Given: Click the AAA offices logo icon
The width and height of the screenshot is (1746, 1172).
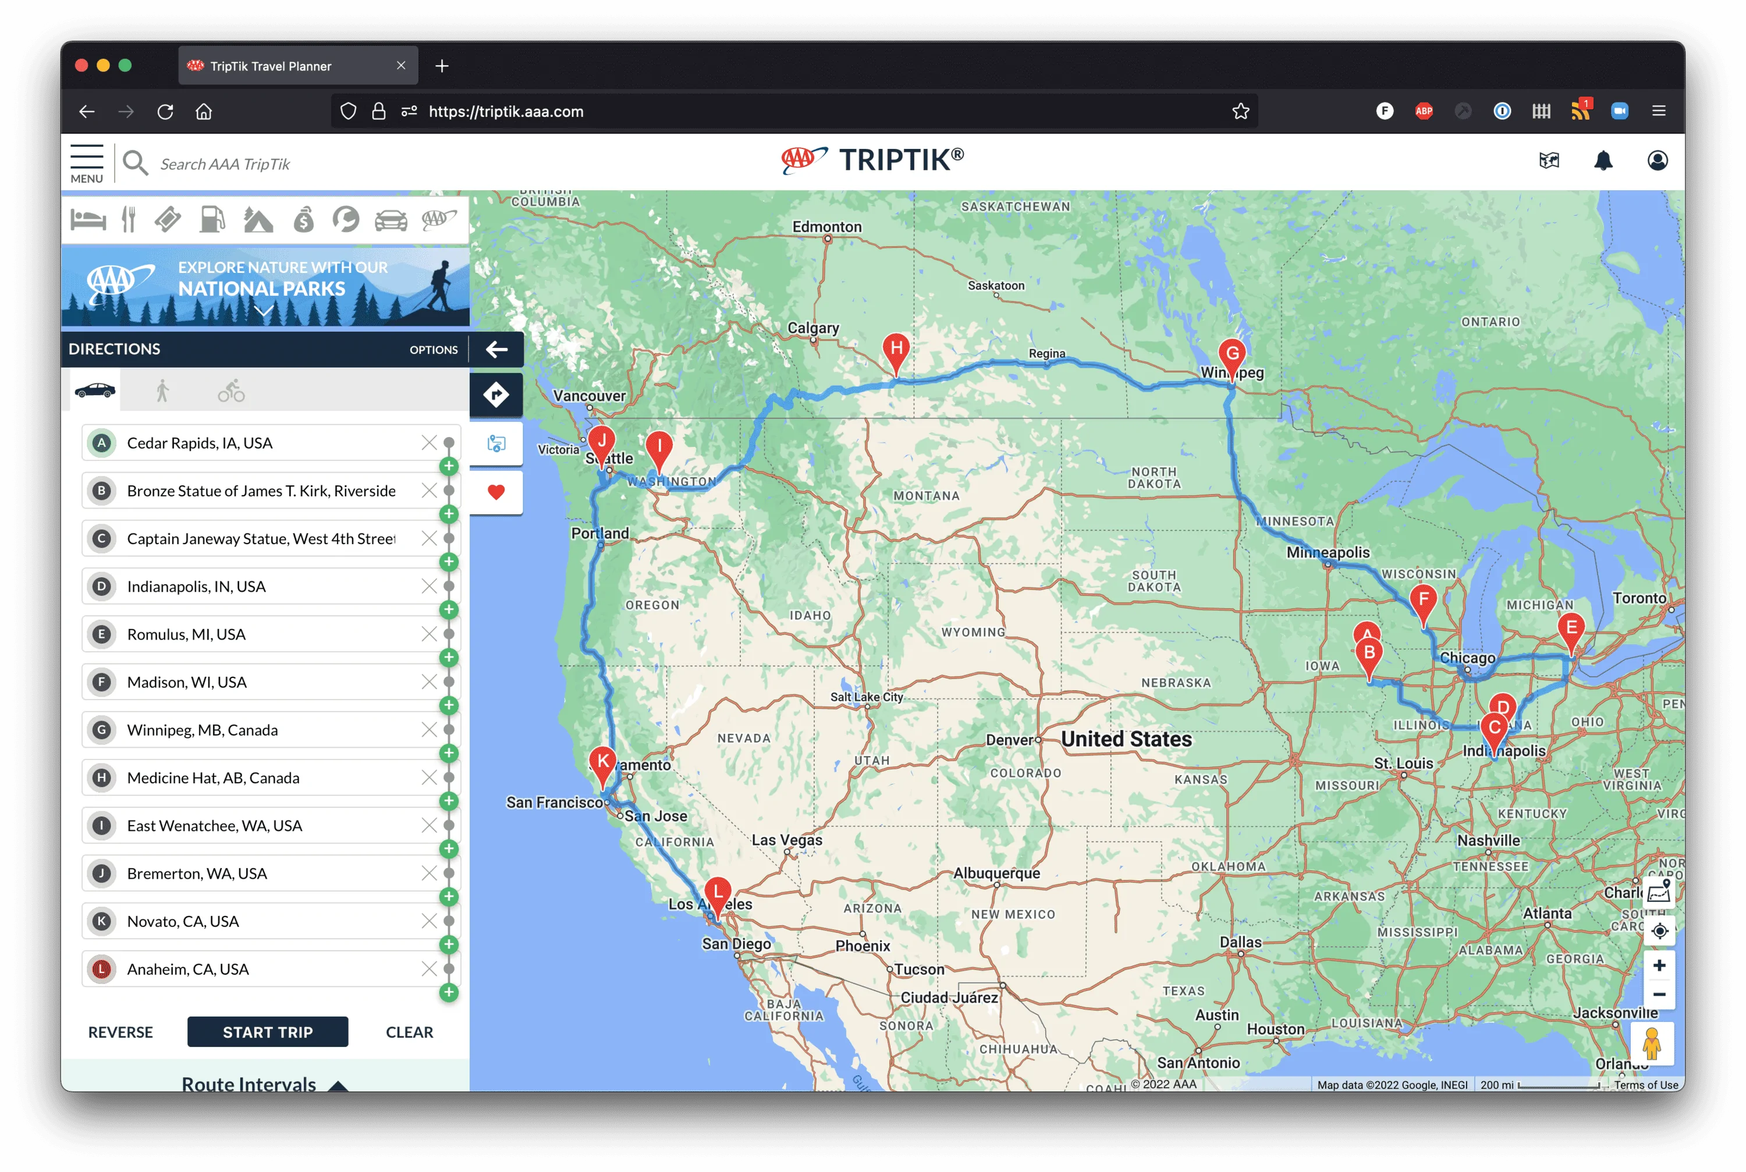Looking at the screenshot, I should click(x=439, y=219).
